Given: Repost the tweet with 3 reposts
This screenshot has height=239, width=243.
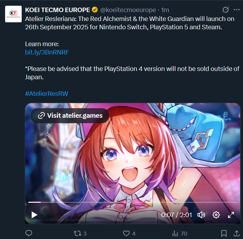Looking at the screenshot, I should 80,234.
